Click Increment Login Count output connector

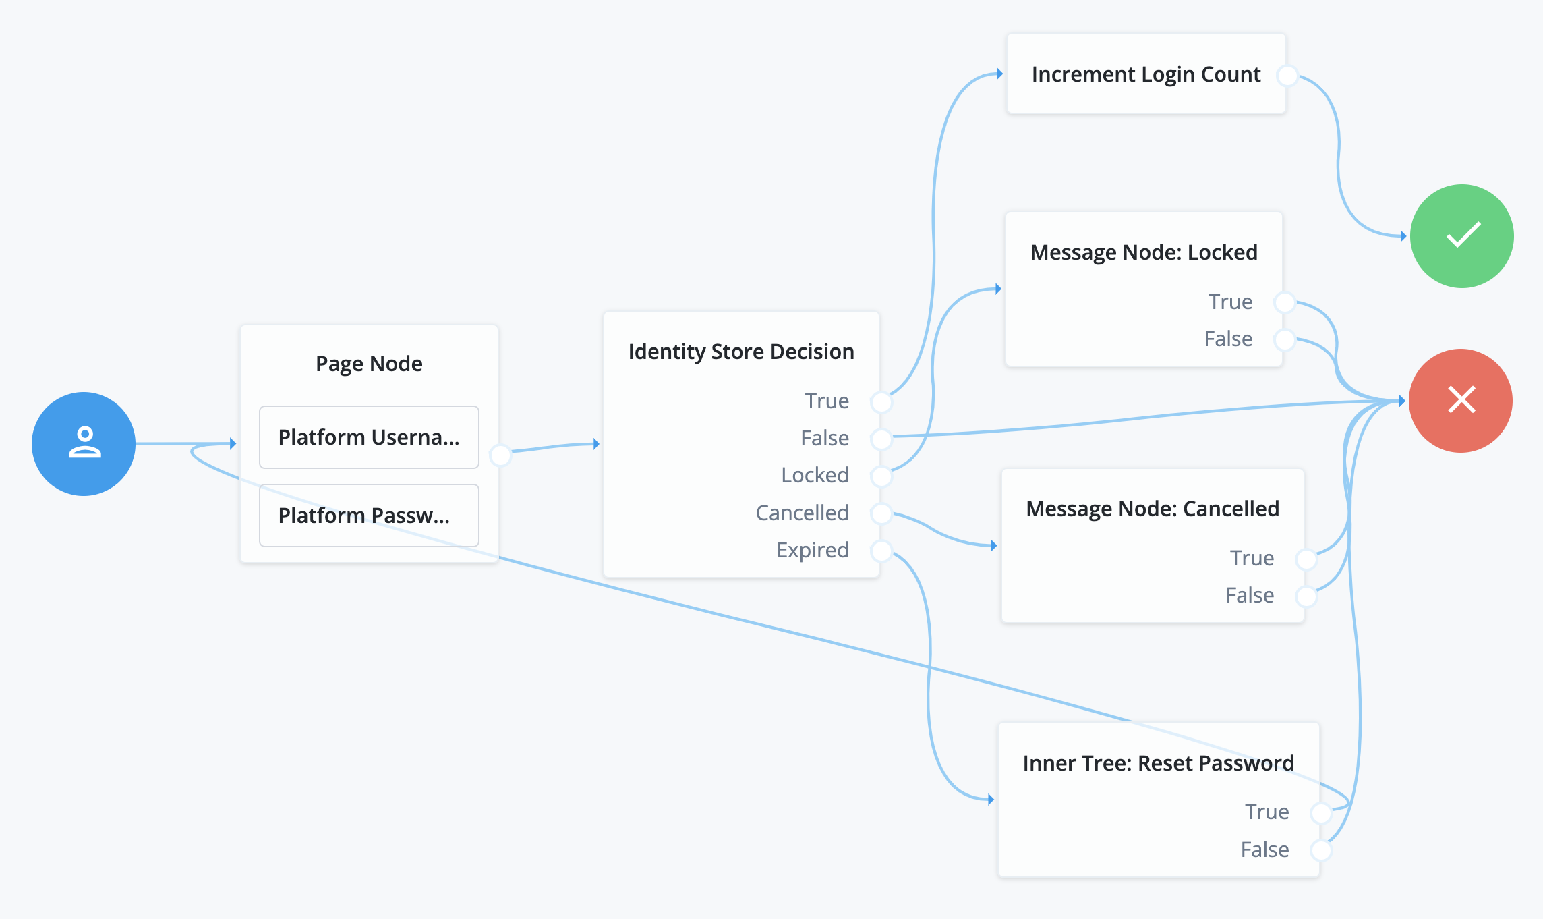tap(1287, 76)
